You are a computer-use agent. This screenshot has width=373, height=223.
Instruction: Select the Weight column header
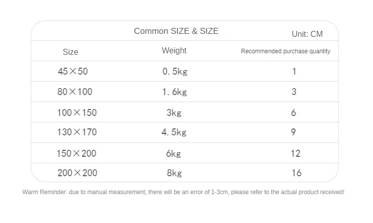coord(174,50)
